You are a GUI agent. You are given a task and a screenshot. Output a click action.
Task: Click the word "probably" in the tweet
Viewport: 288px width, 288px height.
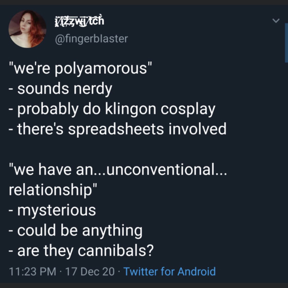tap(48, 109)
